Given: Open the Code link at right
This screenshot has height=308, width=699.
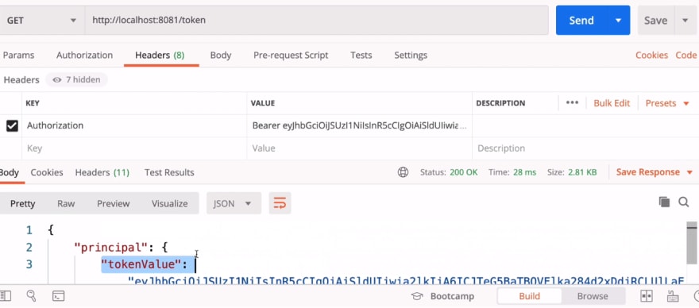Looking at the screenshot, I should (686, 56).
